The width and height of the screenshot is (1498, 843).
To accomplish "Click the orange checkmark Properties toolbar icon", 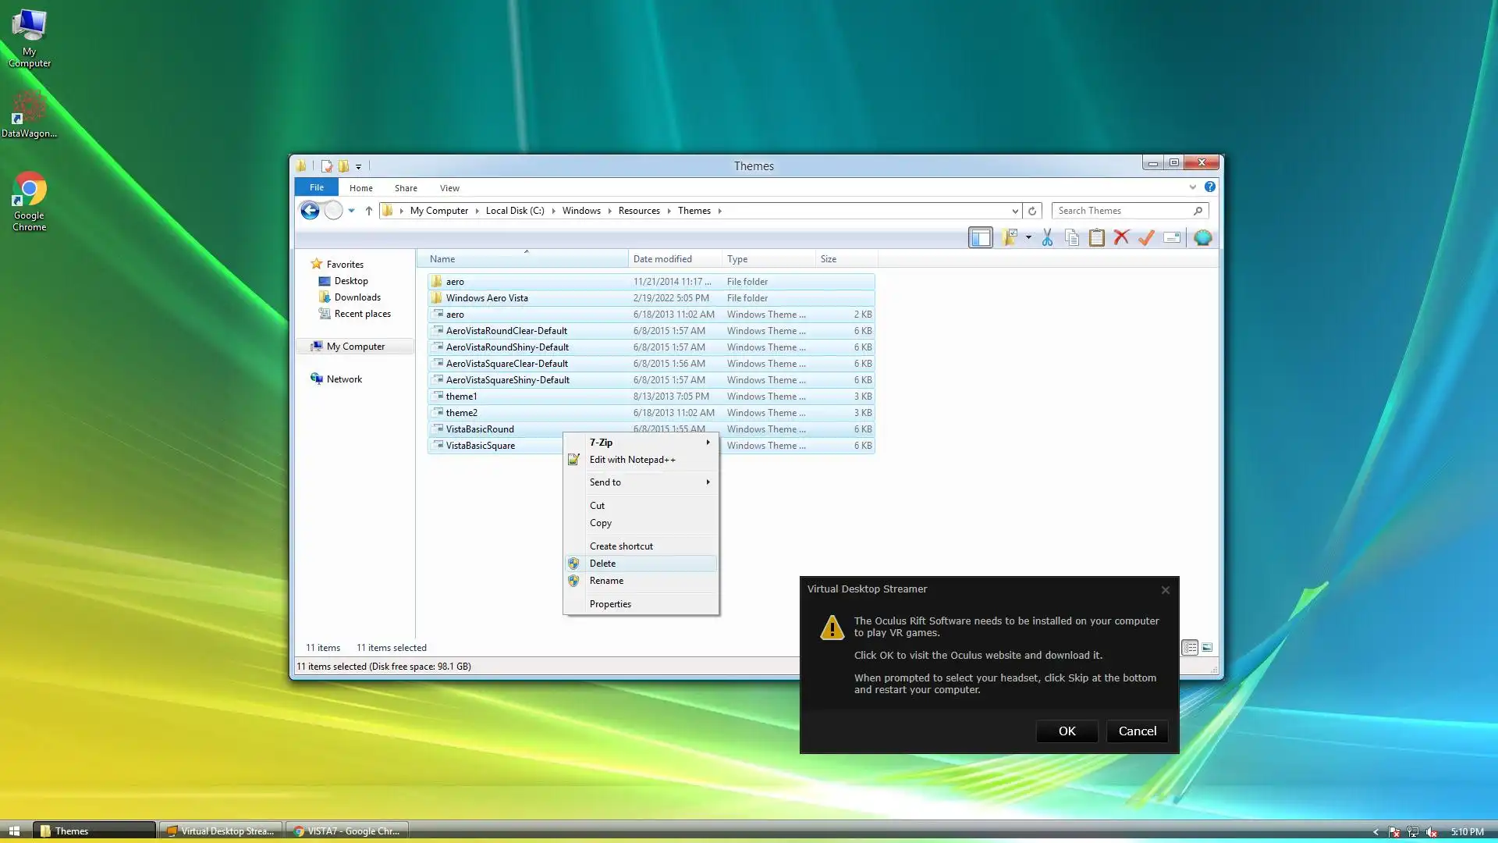I will click(x=1146, y=238).
